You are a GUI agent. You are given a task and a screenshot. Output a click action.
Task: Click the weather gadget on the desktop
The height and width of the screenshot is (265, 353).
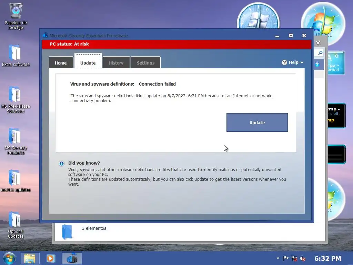336,63
